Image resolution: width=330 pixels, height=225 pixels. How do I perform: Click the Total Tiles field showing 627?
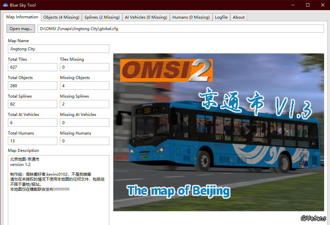[x=32, y=67]
